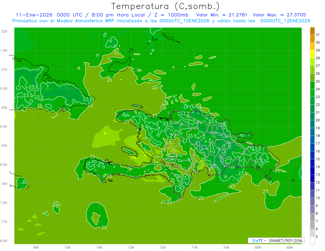325x251 pixels.
Task: Click the legend value "20"
Action: [318, 120]
